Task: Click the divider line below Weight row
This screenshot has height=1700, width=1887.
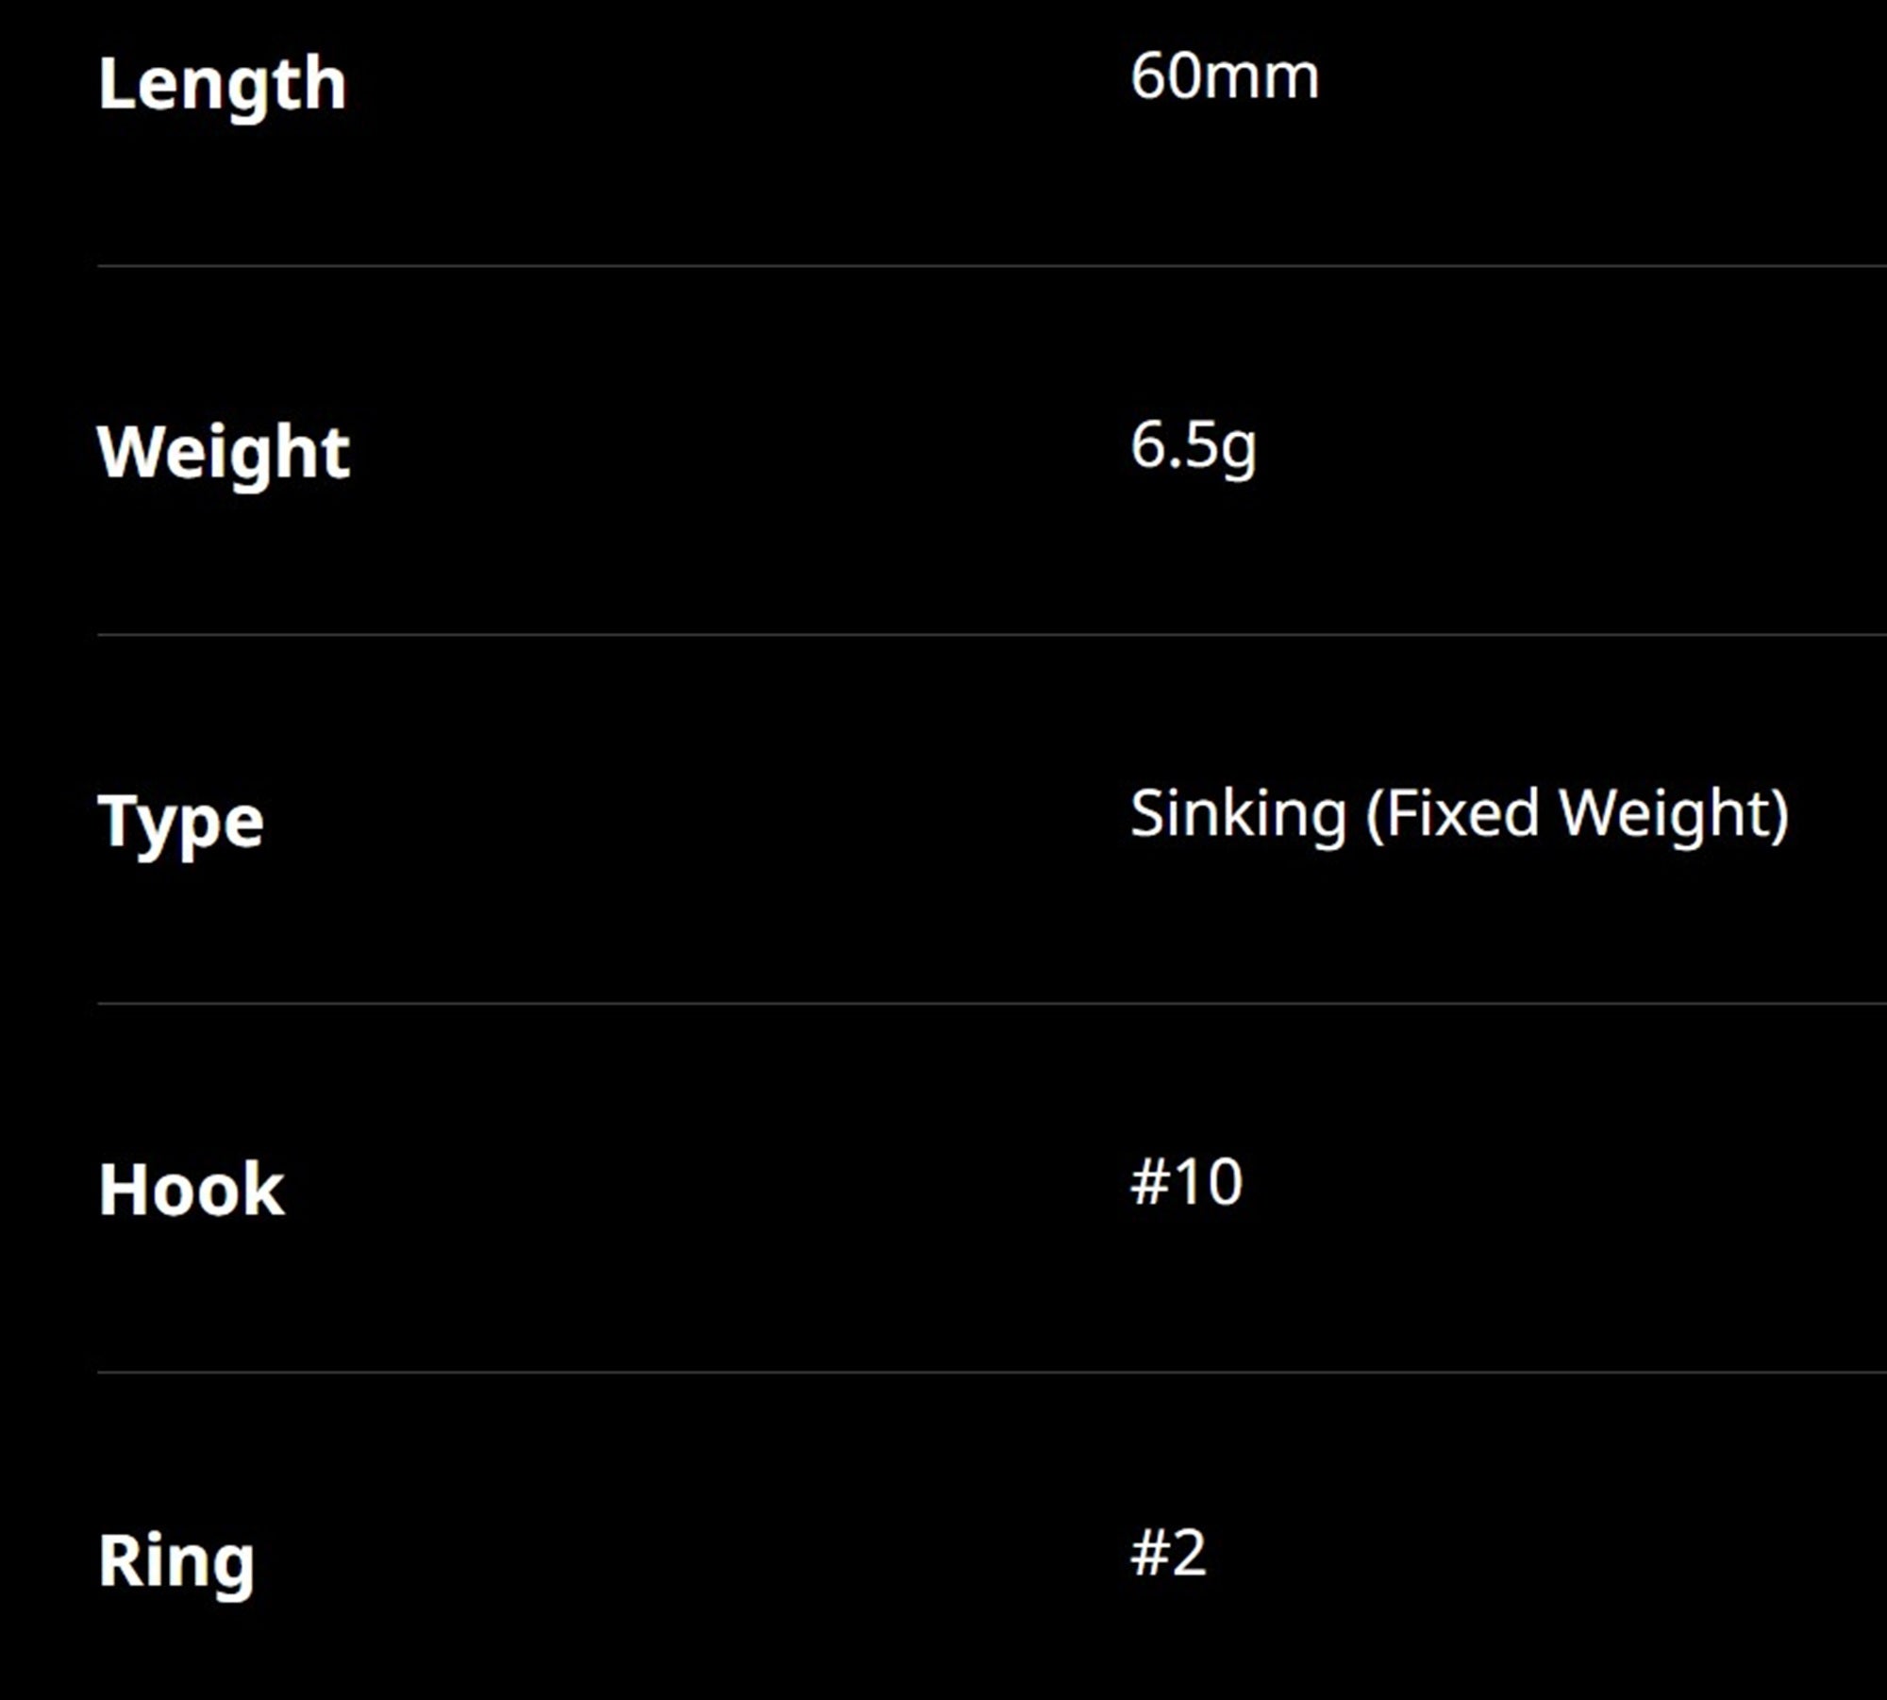Action: [x=992, y=635]
